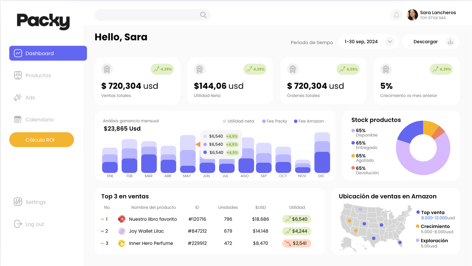472x266 pixels.
Task: Click the up arrow for rank 1
Action: click(x=102, y=219)
